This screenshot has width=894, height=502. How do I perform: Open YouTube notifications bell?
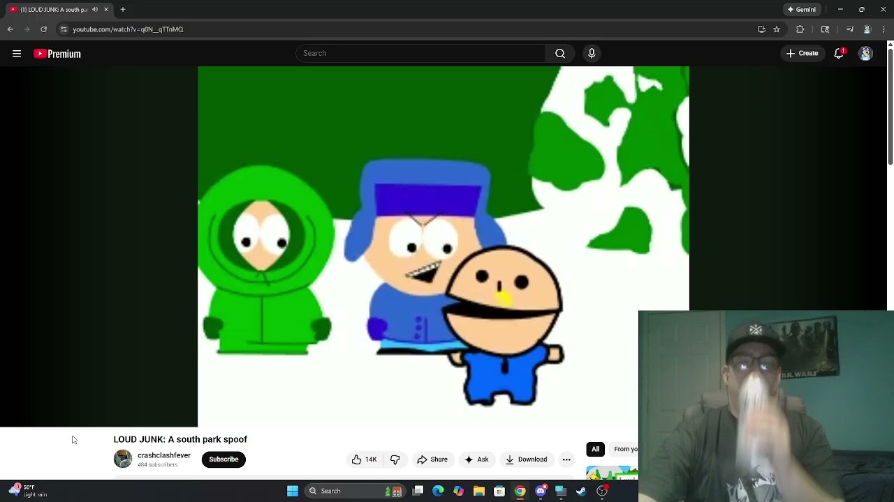(840, 54)
